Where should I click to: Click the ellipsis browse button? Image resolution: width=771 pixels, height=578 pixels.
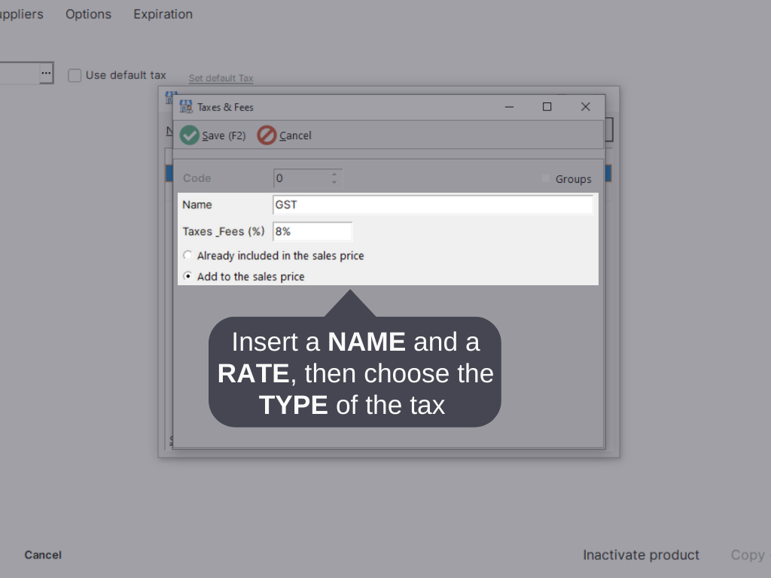[x=47, y=74]
